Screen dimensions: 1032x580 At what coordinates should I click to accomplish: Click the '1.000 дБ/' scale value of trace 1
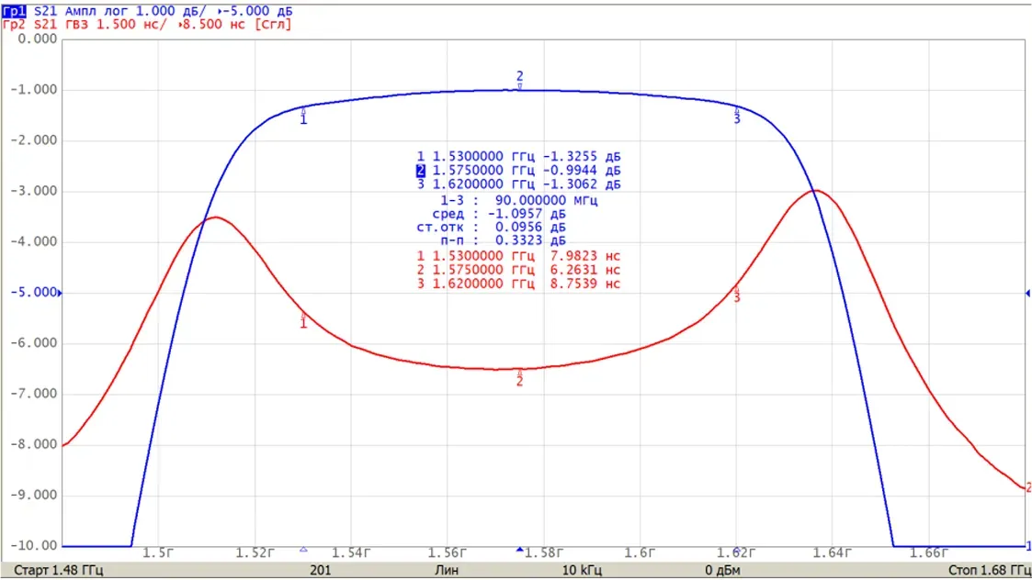(x=171, y=11)
